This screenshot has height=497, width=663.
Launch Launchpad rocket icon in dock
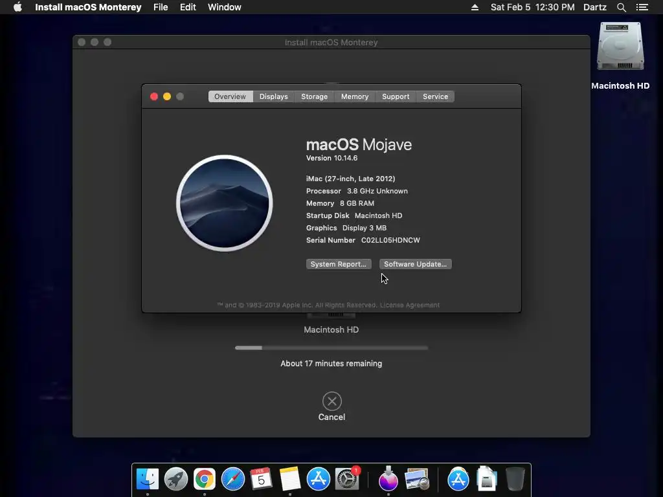pos(176,479)
